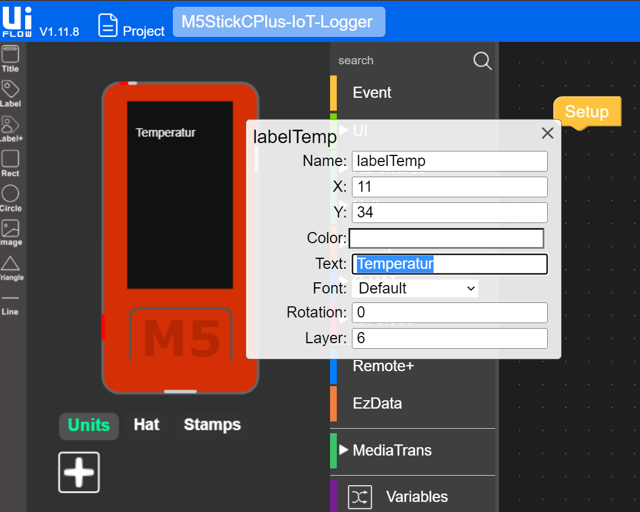This screenshot has height=512, width=640.
Task: Click the Text field Temperatur
Action: pos(449,264)
